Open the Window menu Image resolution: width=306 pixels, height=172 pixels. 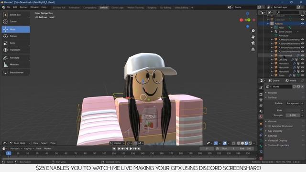click(x=34, y=7)
